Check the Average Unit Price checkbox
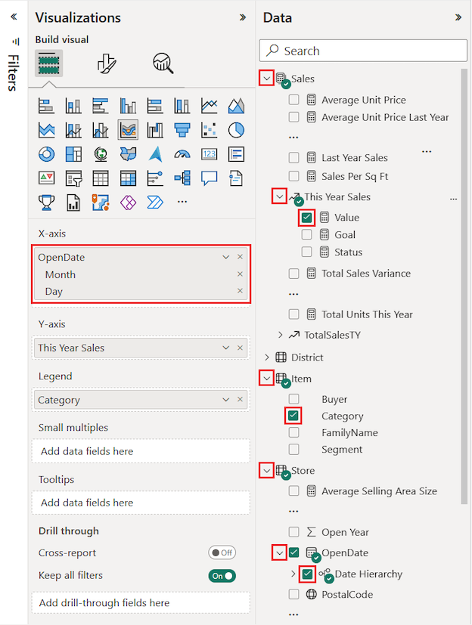This screenshot has width=472, height=625. click(x=293, y=100)
